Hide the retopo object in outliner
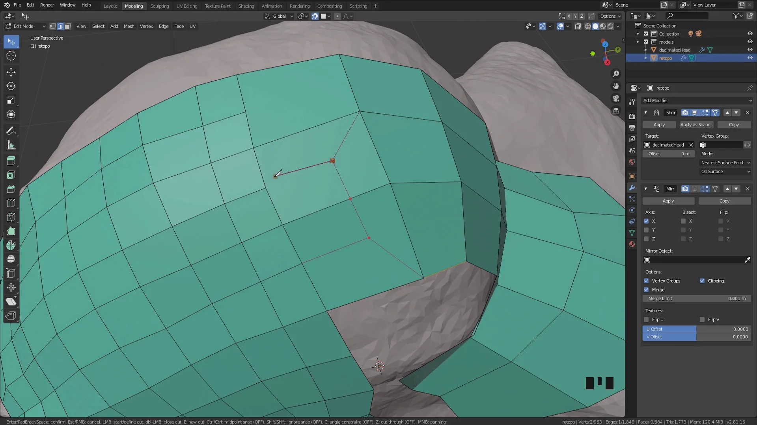Image resolution: width=757 pixels, height=425 pixels. point(750,58)
